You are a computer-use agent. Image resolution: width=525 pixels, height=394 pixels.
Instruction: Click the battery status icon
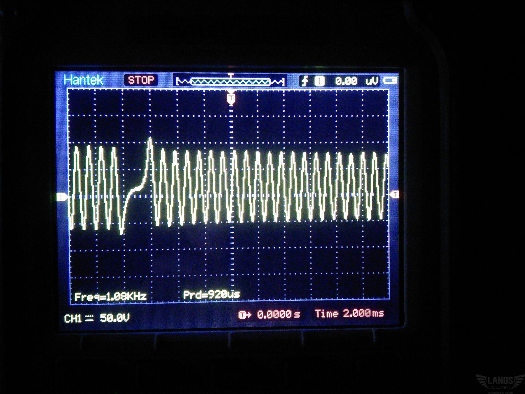click(390, 80)
